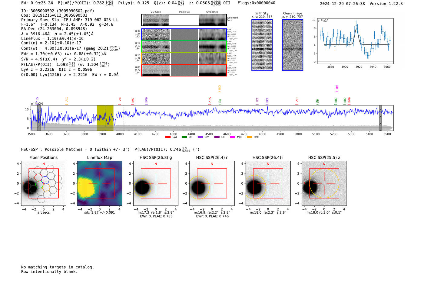Open the Fiber Positions thumbnail
Viewport: 424px width, 288px height.
[44, 183]
